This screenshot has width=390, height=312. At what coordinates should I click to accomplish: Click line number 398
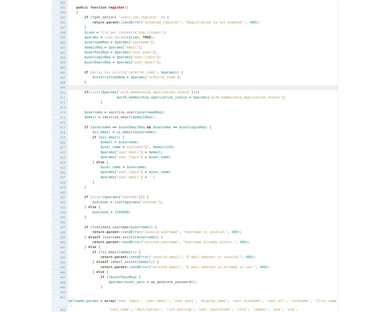pos(62,33)
